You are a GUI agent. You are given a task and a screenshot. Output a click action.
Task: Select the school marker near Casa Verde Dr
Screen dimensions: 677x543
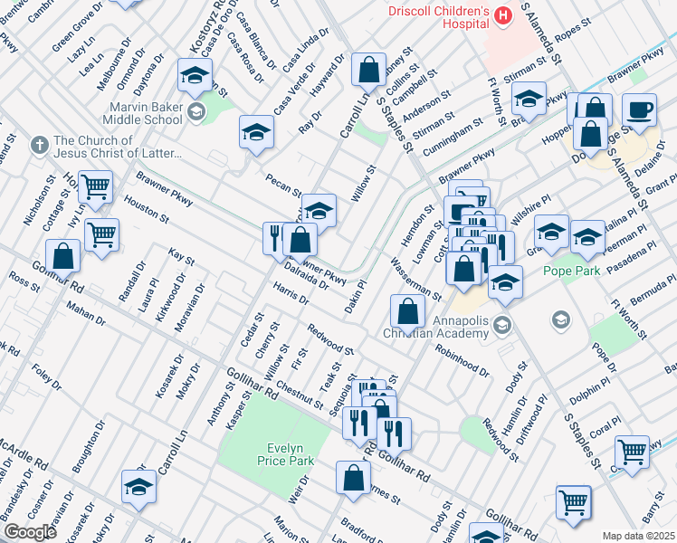tap(256, 133)
